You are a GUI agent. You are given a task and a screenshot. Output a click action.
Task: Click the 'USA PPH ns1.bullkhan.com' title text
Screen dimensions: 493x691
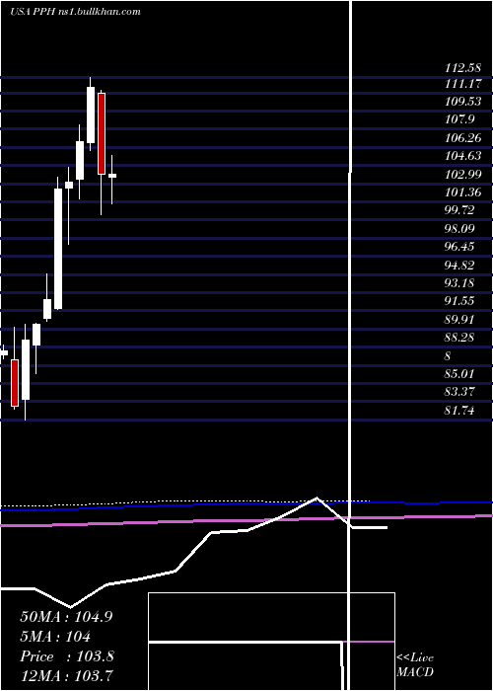[75, 12]
